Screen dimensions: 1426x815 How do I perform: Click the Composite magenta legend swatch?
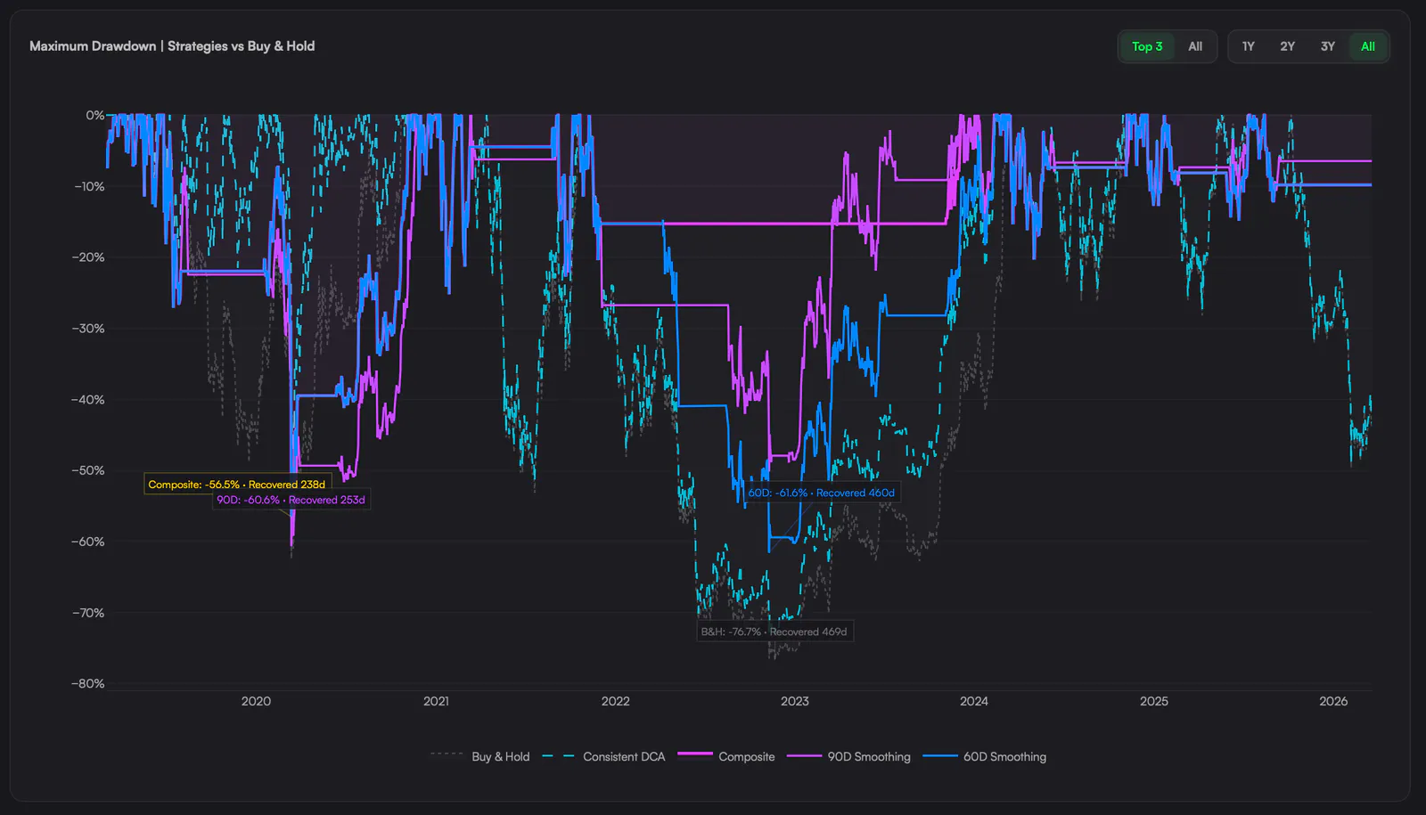point(695,754)
